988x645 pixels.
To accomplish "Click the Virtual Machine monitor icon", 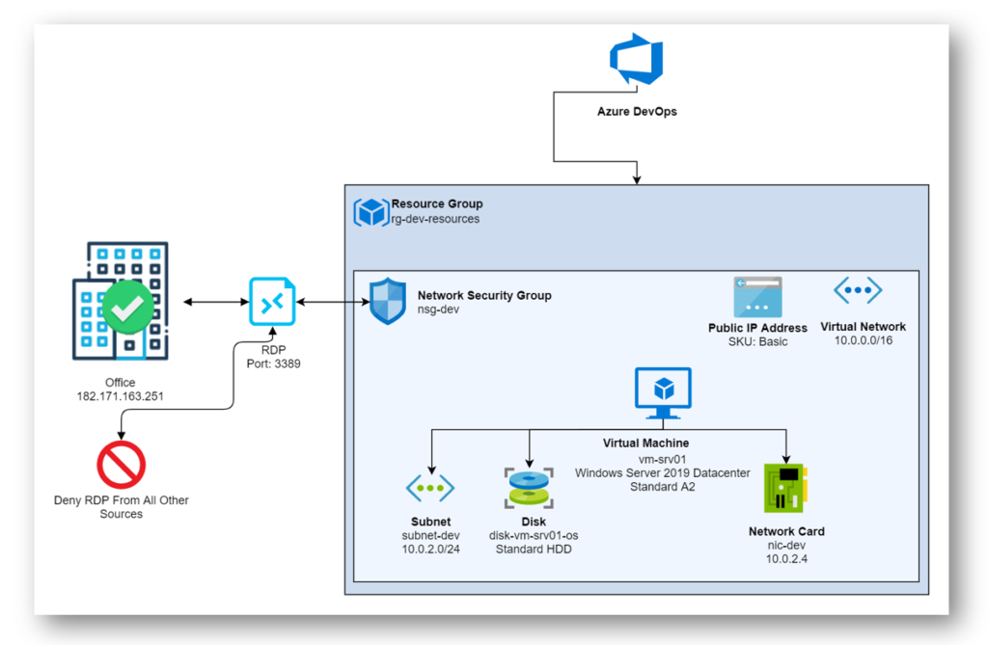I will pos(663,393).
